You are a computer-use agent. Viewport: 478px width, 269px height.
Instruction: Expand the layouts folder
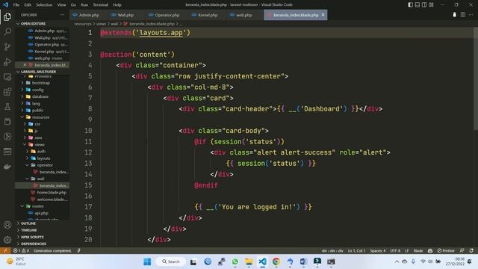click(x=43, y=158)
